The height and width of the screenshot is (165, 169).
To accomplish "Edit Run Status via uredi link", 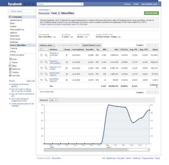I will click(71, 37).
